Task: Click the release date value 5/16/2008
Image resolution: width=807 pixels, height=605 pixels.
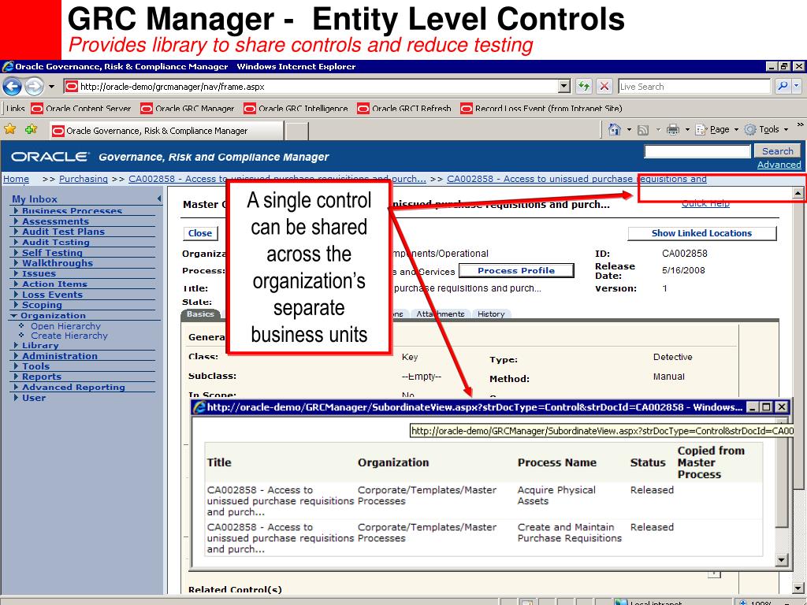Action: pyautogui.click(x=683, y=270)
